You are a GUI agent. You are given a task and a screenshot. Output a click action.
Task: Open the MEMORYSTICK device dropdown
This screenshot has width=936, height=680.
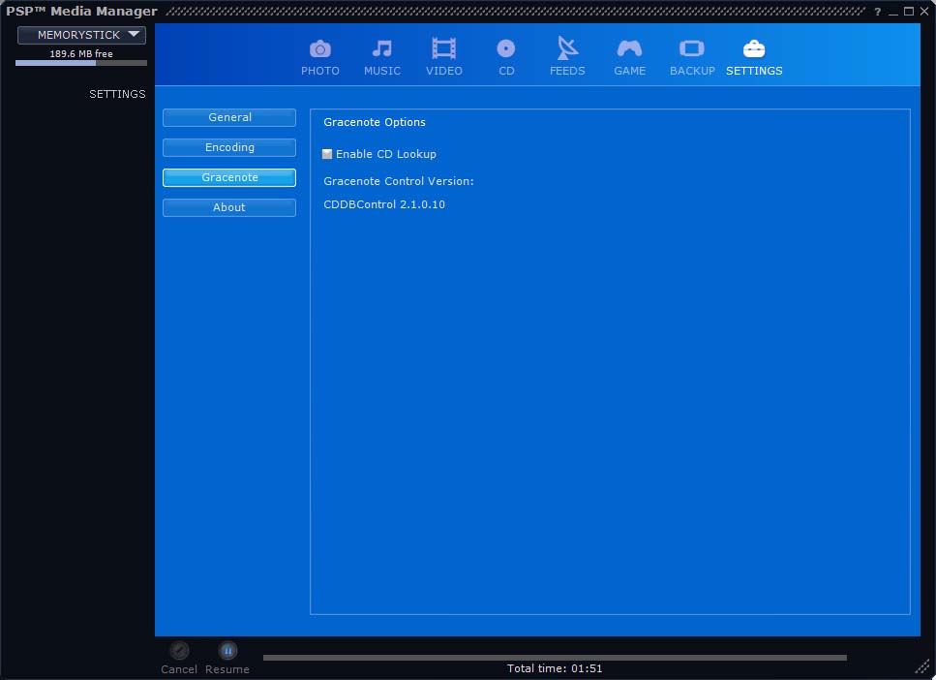81,35
